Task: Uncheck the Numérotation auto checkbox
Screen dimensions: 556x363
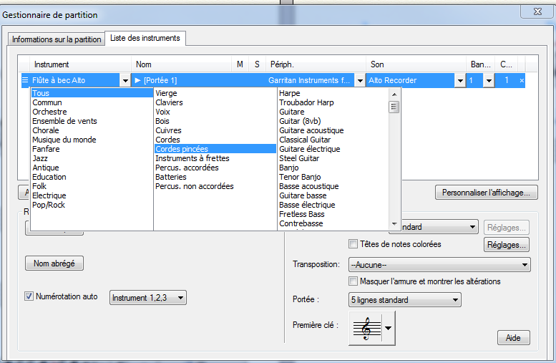Action: pyautogui.click(x=29, y=296)
